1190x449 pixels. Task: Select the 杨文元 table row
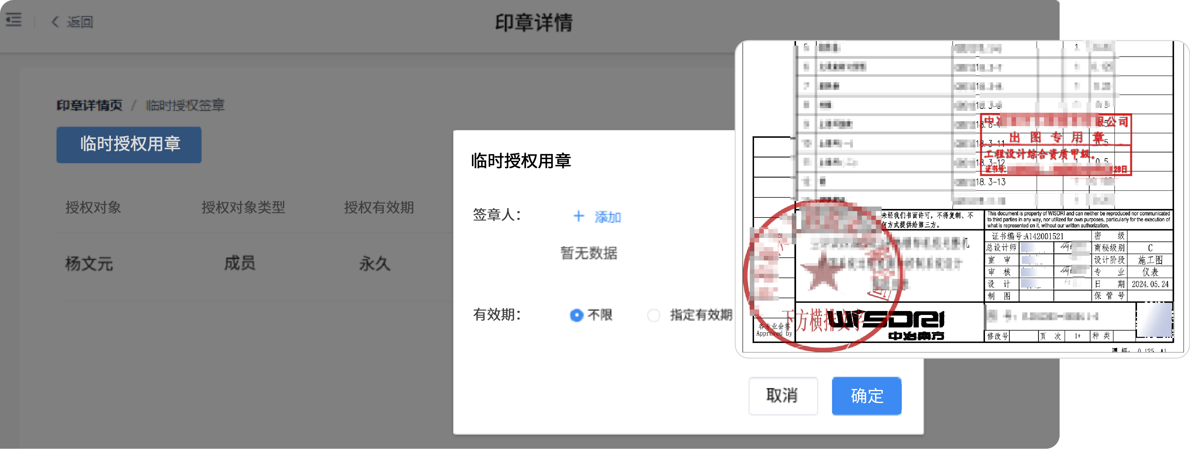(x=89, y=264)
